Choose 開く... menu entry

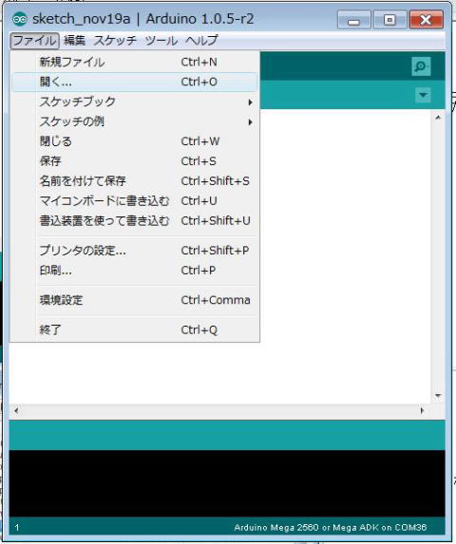tap(135, 82)
